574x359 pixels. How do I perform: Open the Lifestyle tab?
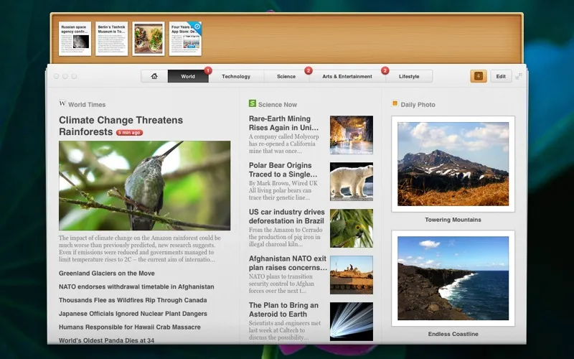pos(409,76)
